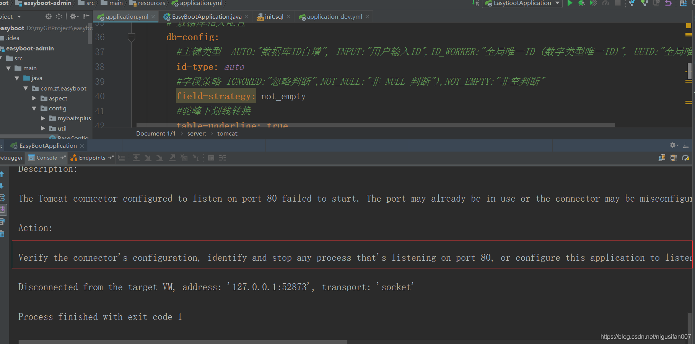Hide the Project panel with the hide icon
The height and width of the screenshot is (344, 695).
coord(86,16)
